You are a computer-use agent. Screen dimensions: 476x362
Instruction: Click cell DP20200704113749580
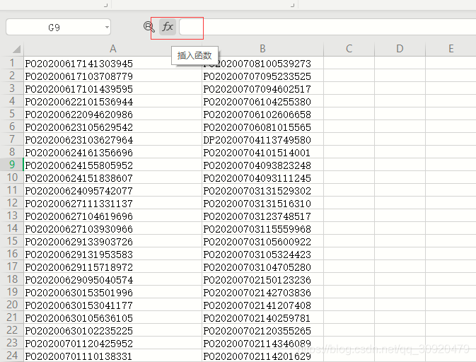[x=263, y=139]
